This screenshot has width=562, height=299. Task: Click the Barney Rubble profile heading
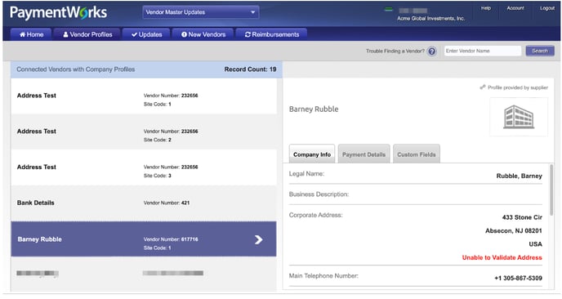(314, 109)
